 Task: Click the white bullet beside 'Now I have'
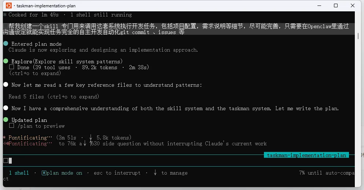pos(6,108)
